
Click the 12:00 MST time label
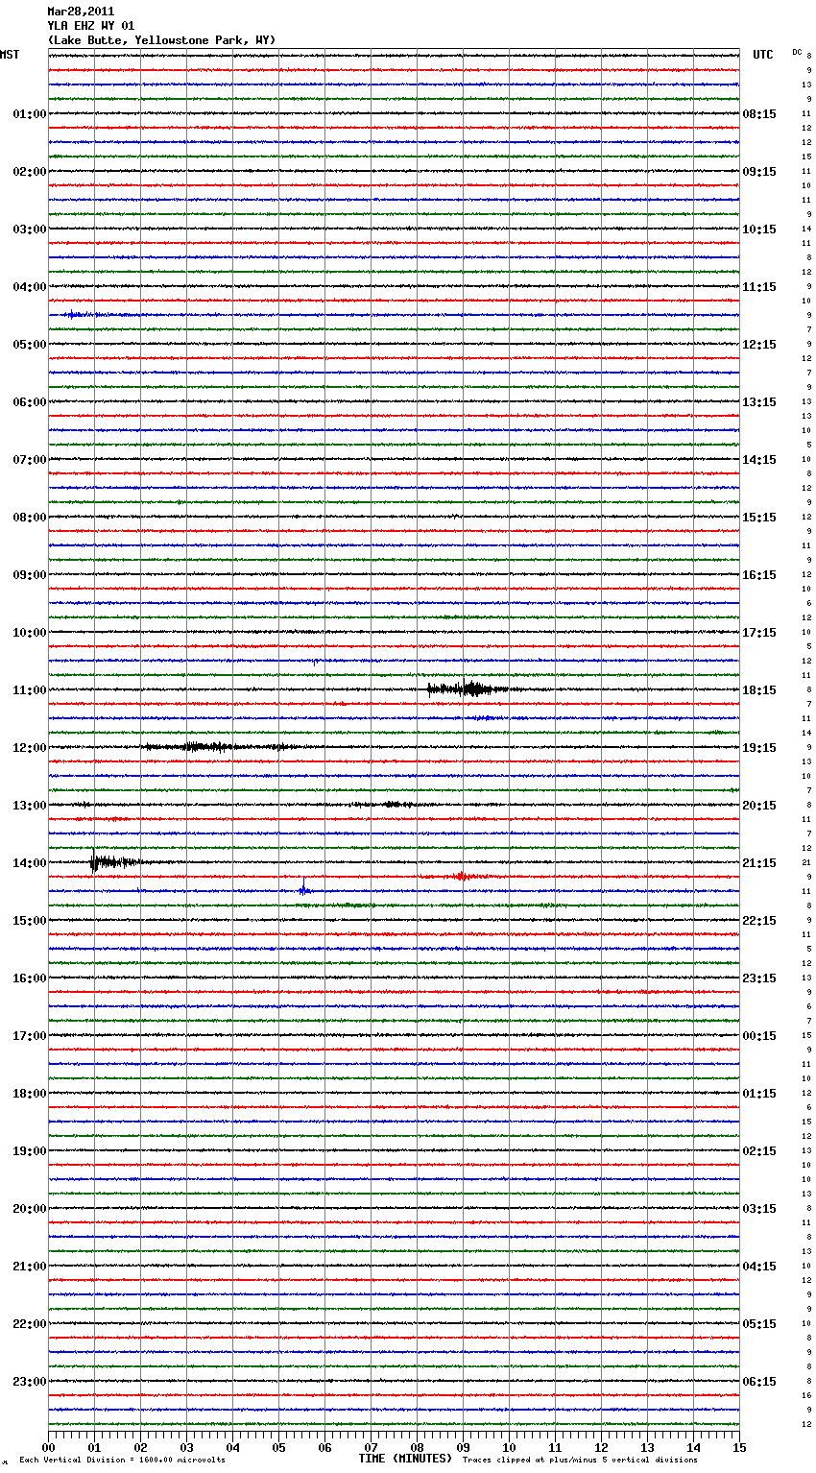click(30, 748)
